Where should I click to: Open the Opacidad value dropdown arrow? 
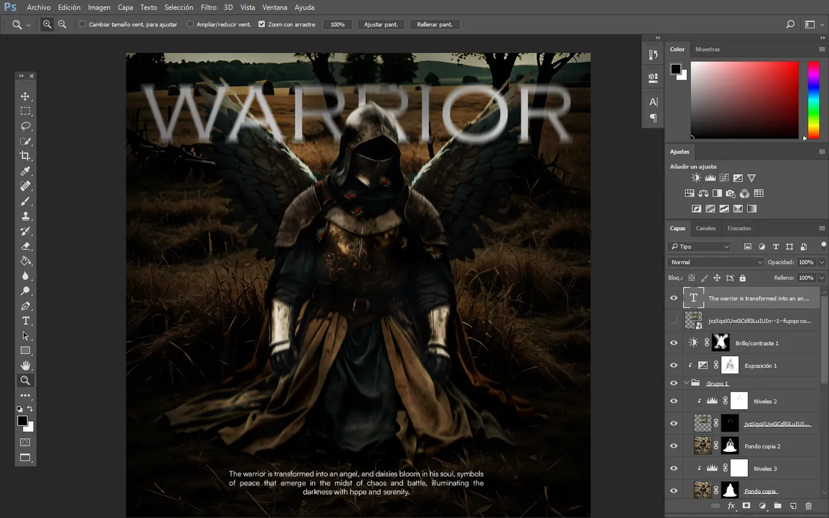(821, 262)
